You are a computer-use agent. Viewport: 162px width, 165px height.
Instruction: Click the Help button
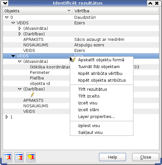112,157
